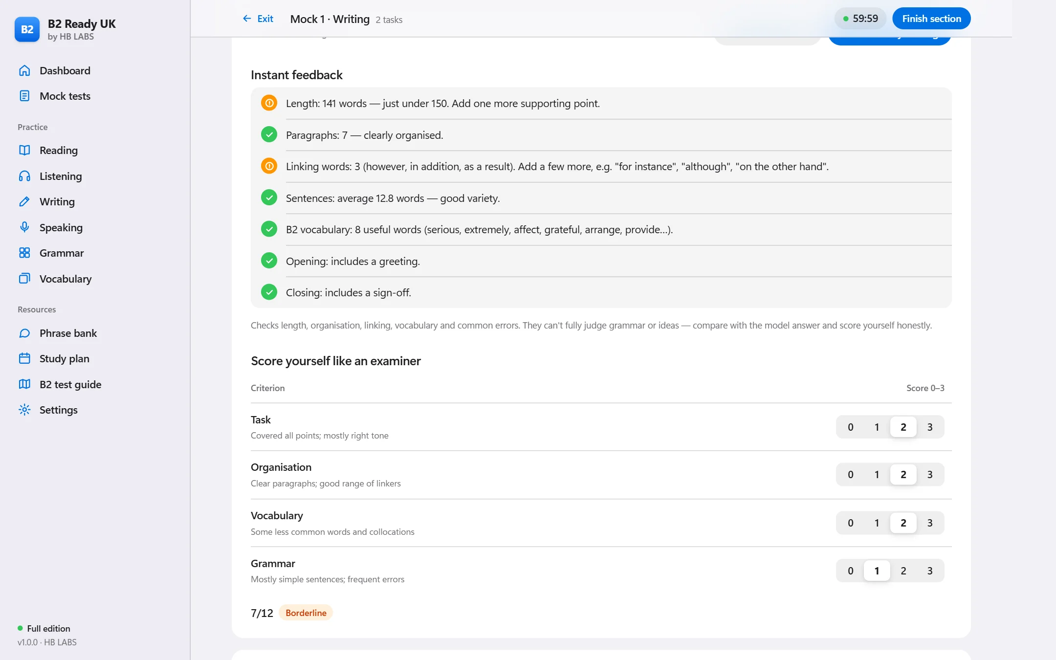Open Reading via the book icon
Image resolution: width=1056 pixels, height=660 pixels.
click(x=24, y=150)
